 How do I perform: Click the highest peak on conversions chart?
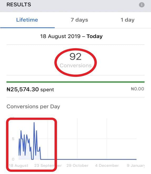click(34, 123)
